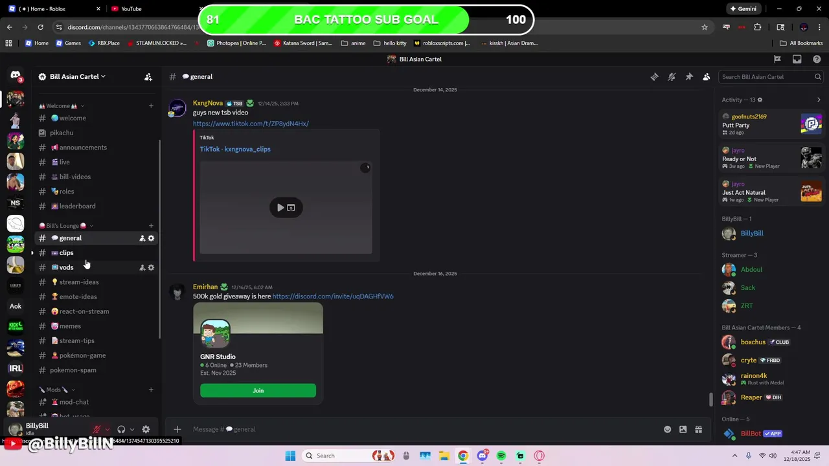Image resolution: width=829 pixels, height=466 pixels.
Task: Select Abdoul in Streamer member list
Action: 772,269
